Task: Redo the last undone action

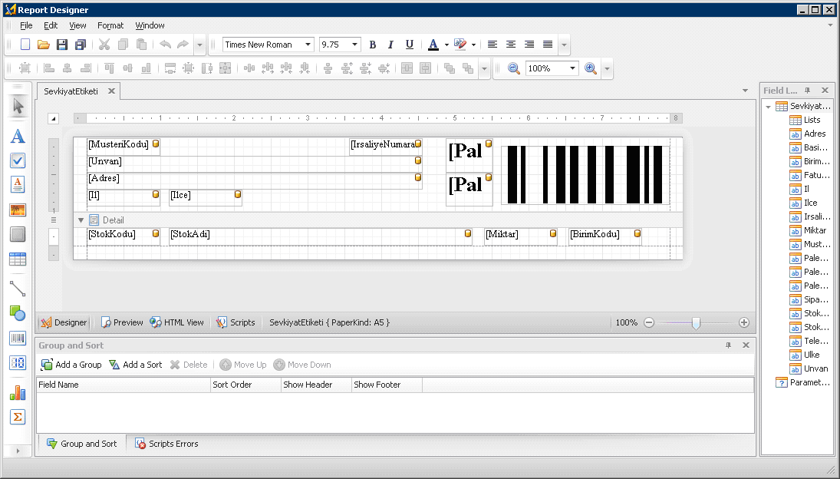Action: 183,45
